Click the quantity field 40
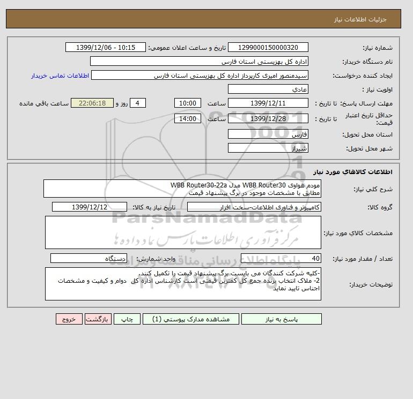Viewport: 413px width, 399px height. click(281, 258)
